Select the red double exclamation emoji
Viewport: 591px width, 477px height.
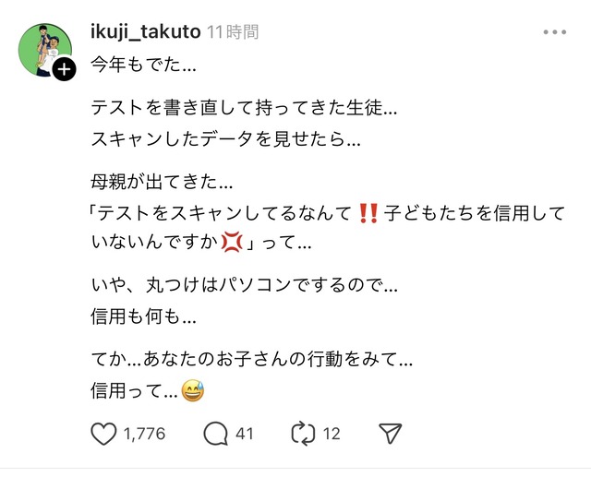click(368, 213)
